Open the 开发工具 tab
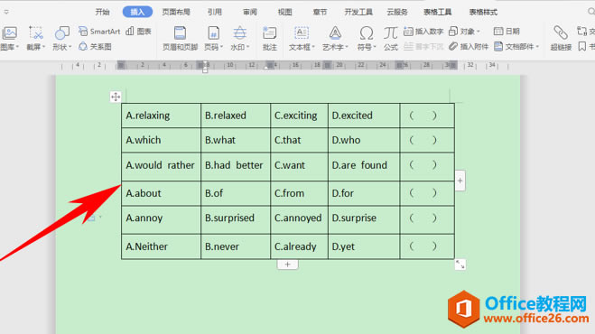Image resolution: width=595 pixels, height=334 pixels. click(358, 12)
